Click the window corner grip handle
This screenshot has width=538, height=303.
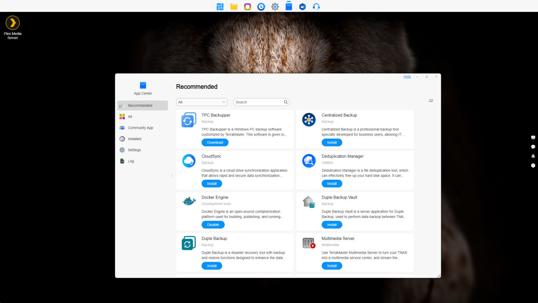pyautogui.click(x=439, y=276)
